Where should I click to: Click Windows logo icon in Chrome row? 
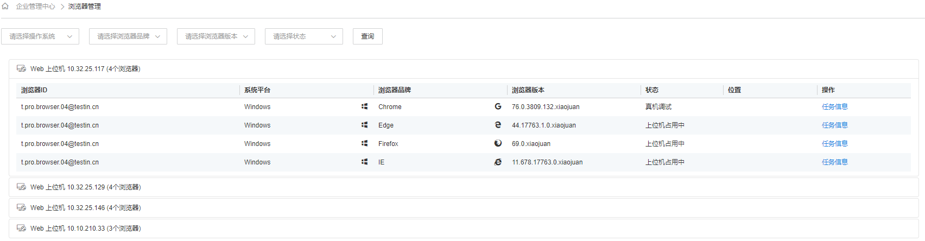(365, 106)
